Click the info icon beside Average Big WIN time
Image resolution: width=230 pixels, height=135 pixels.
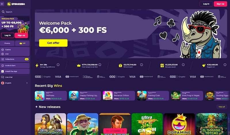pos(58,65)
